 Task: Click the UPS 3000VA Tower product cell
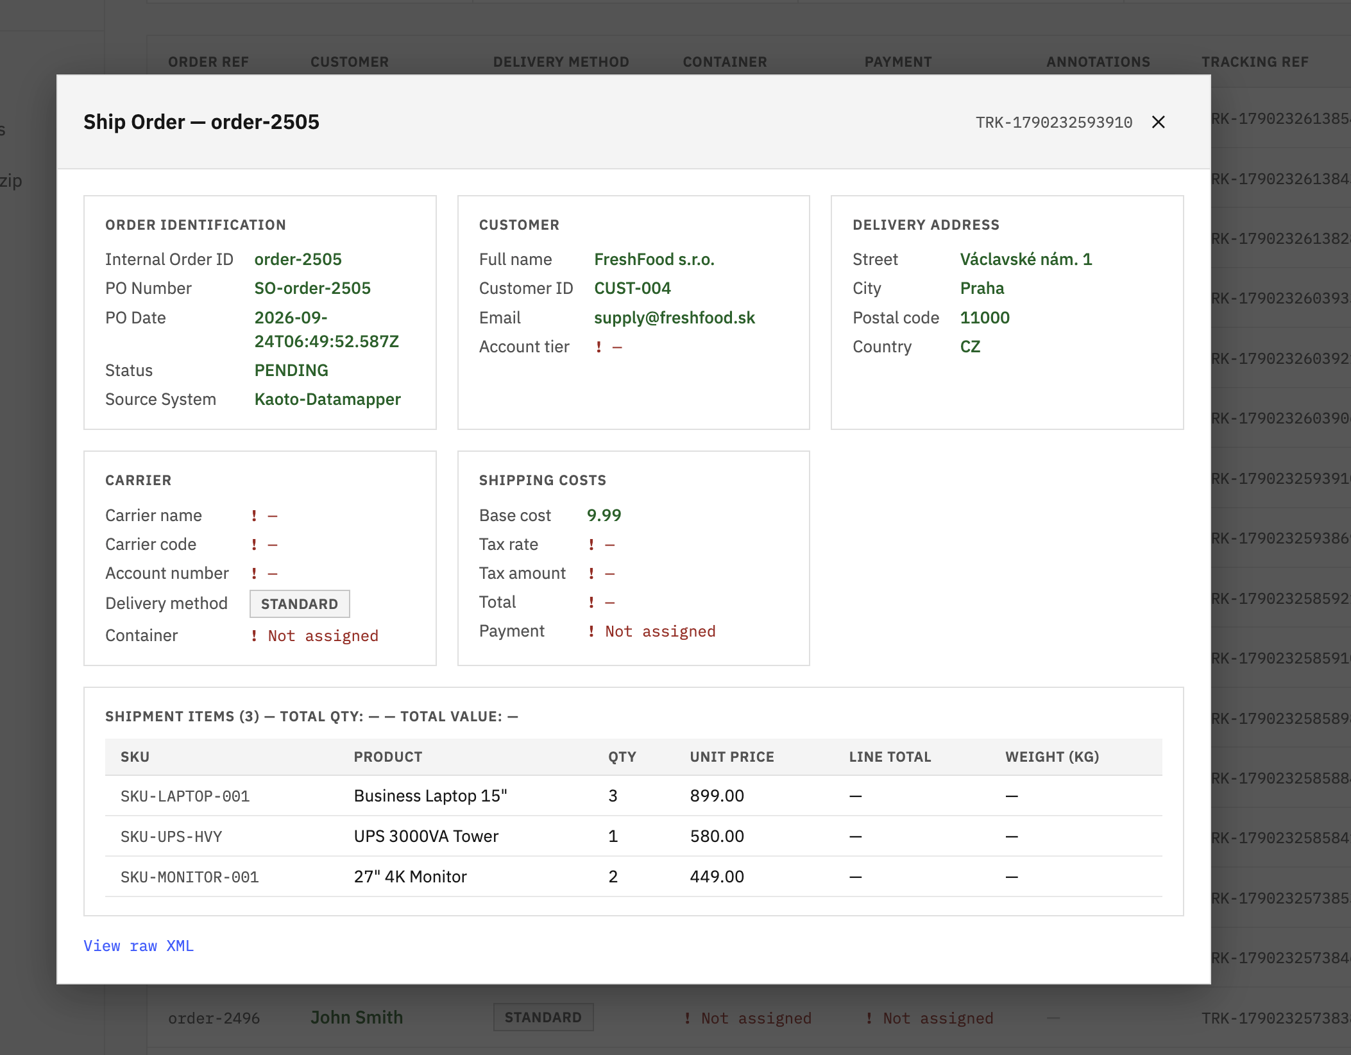[x=426, y=836]
